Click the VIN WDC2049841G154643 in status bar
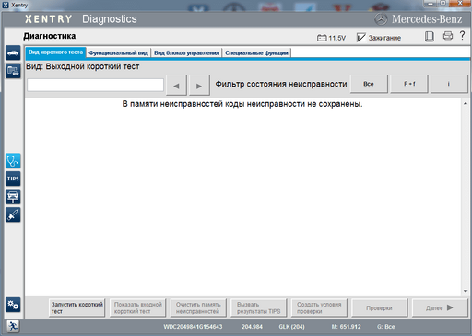The image size is (472, 336). point(193,327)
